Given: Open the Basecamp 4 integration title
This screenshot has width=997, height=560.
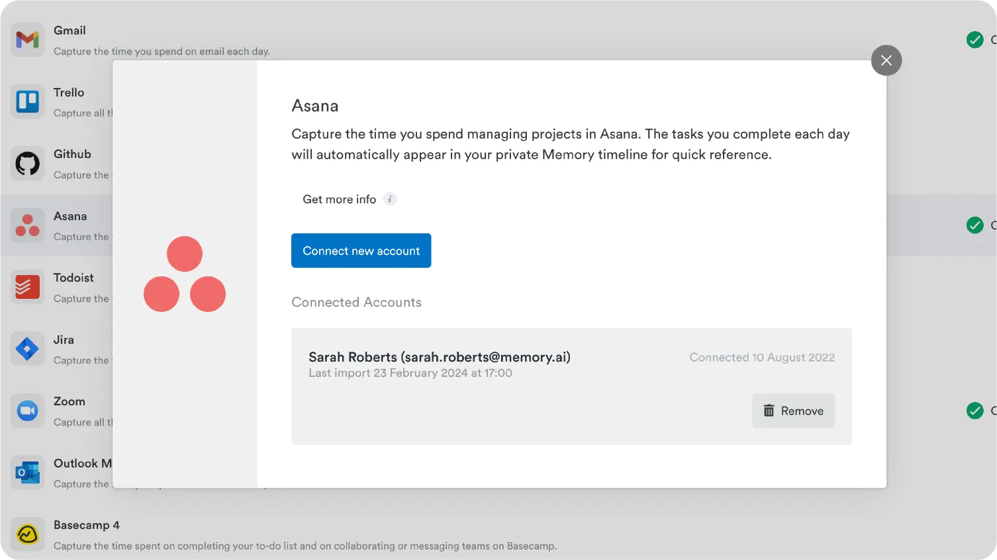Looking at the screenshot, I should (87, 525).
